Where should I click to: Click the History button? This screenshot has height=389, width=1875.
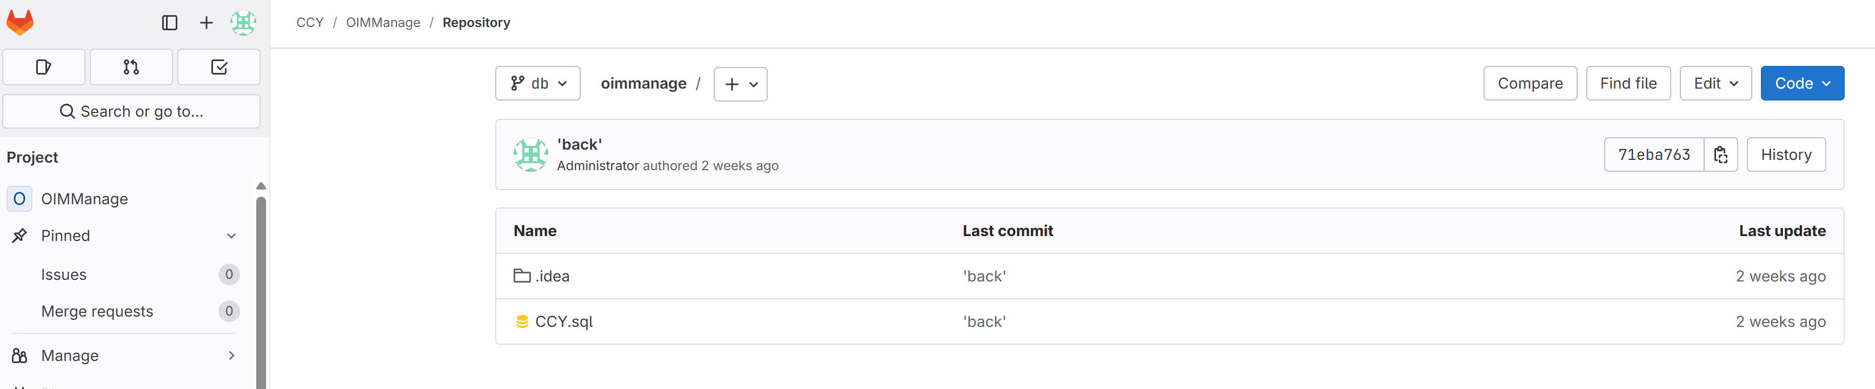[1785, 155]
